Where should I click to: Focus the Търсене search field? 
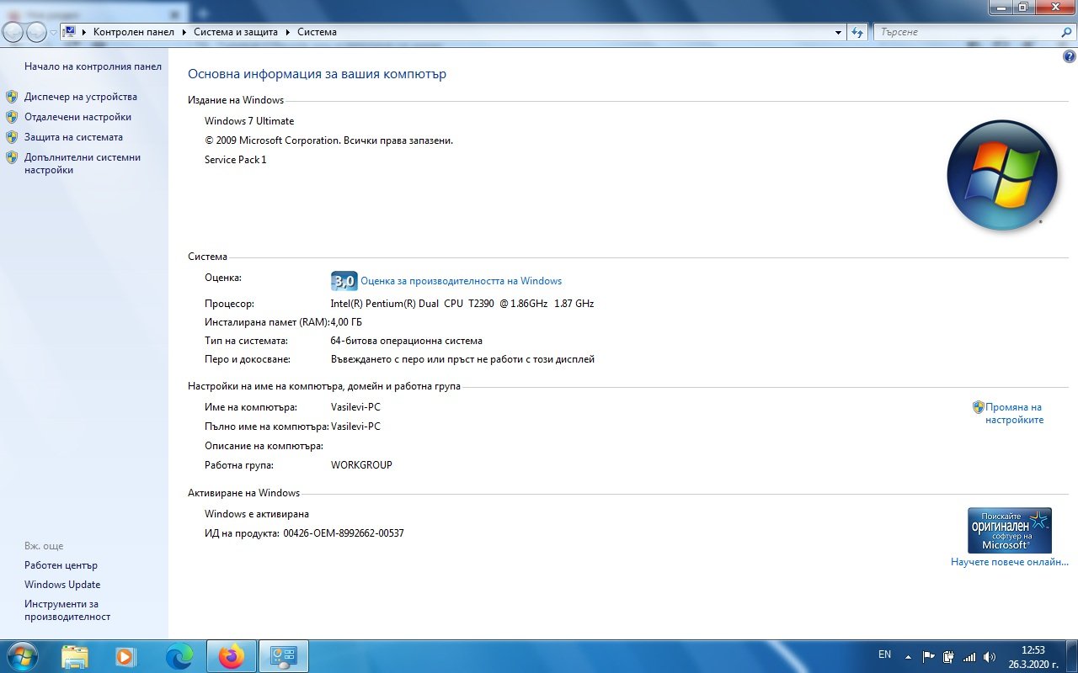click(x=966, y=32)
